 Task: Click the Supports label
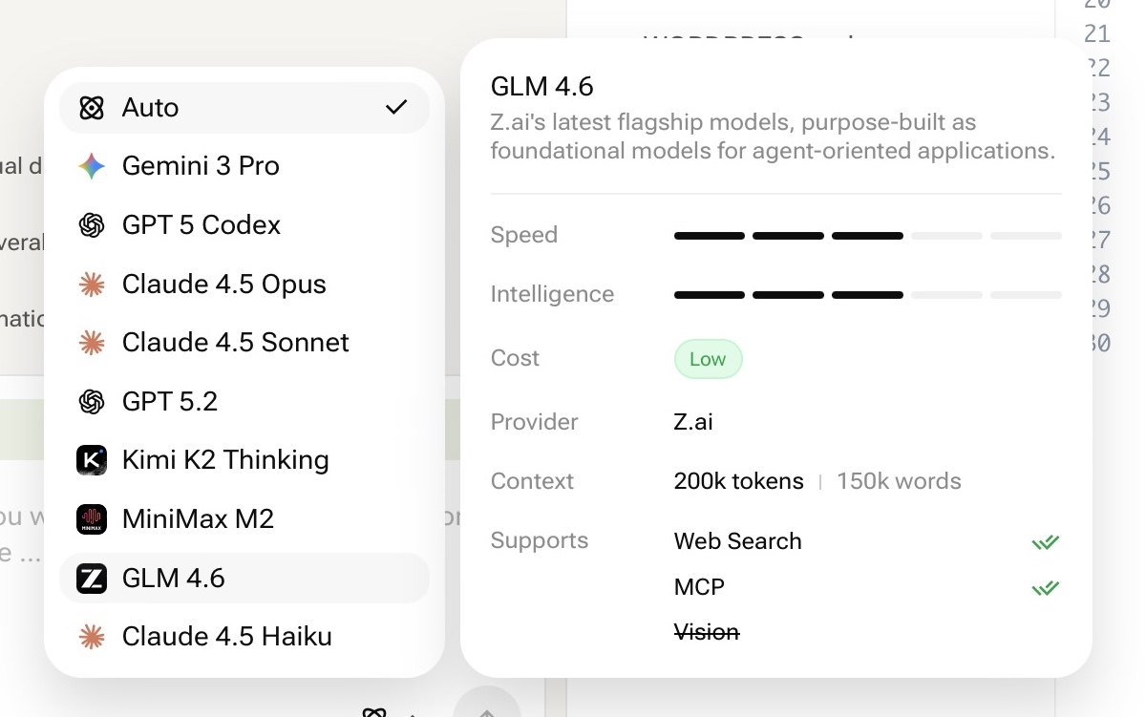point(540,541)
